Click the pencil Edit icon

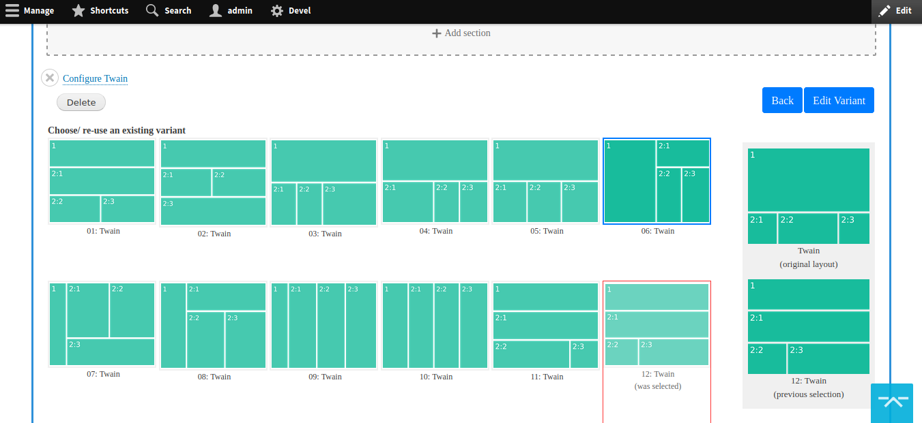tap(884, 11)
